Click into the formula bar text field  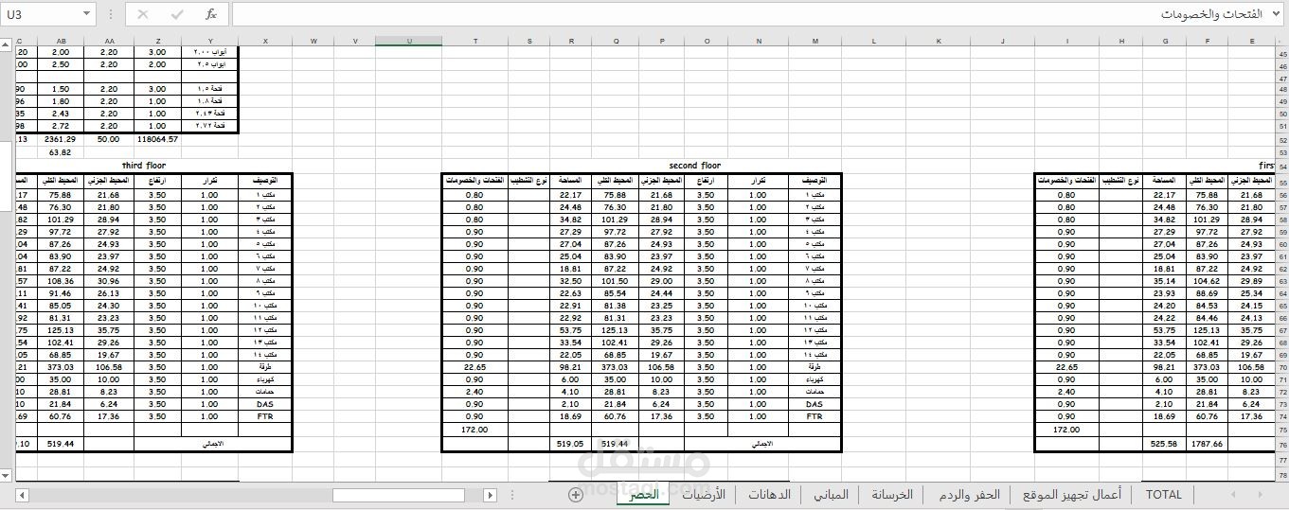coord(748,14)
